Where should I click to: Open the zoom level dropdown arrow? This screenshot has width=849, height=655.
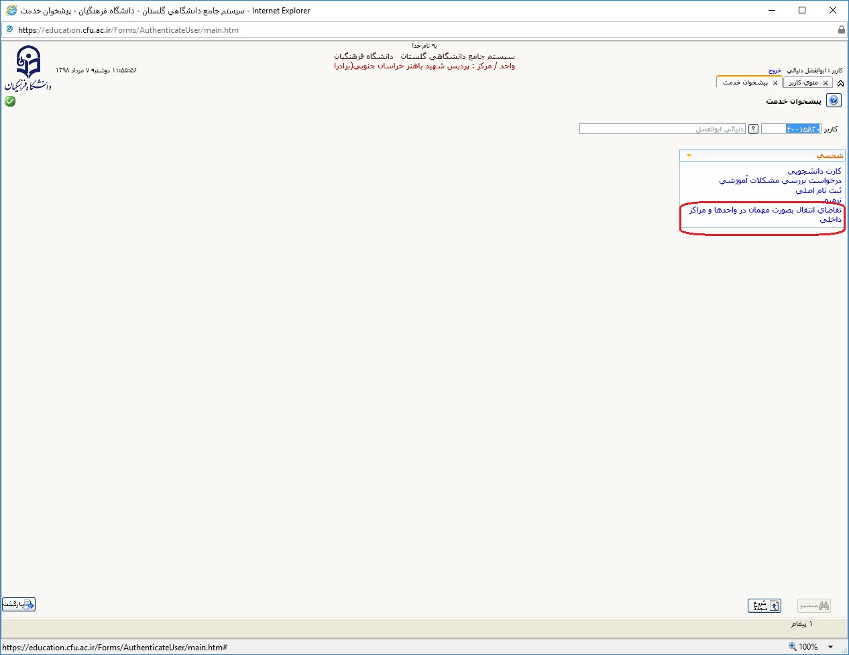[x=831, y=647]
